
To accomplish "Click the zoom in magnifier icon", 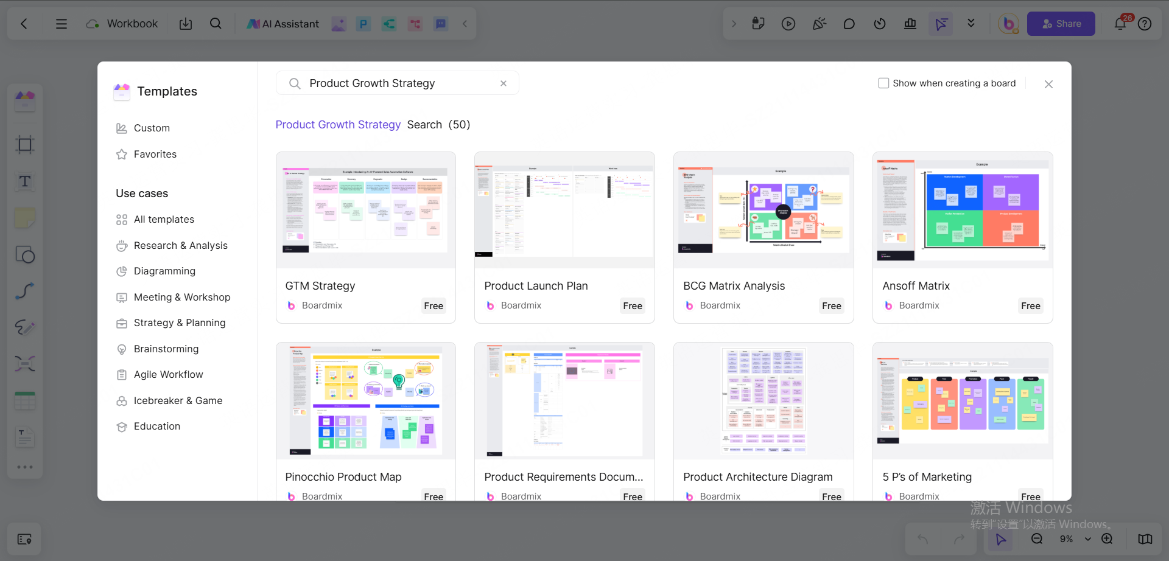I will [x=1107, y=539].
